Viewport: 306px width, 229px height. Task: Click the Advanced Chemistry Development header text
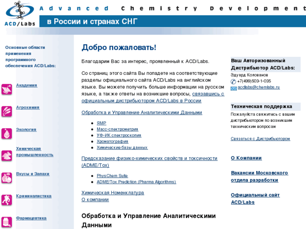tap(173, 8)
